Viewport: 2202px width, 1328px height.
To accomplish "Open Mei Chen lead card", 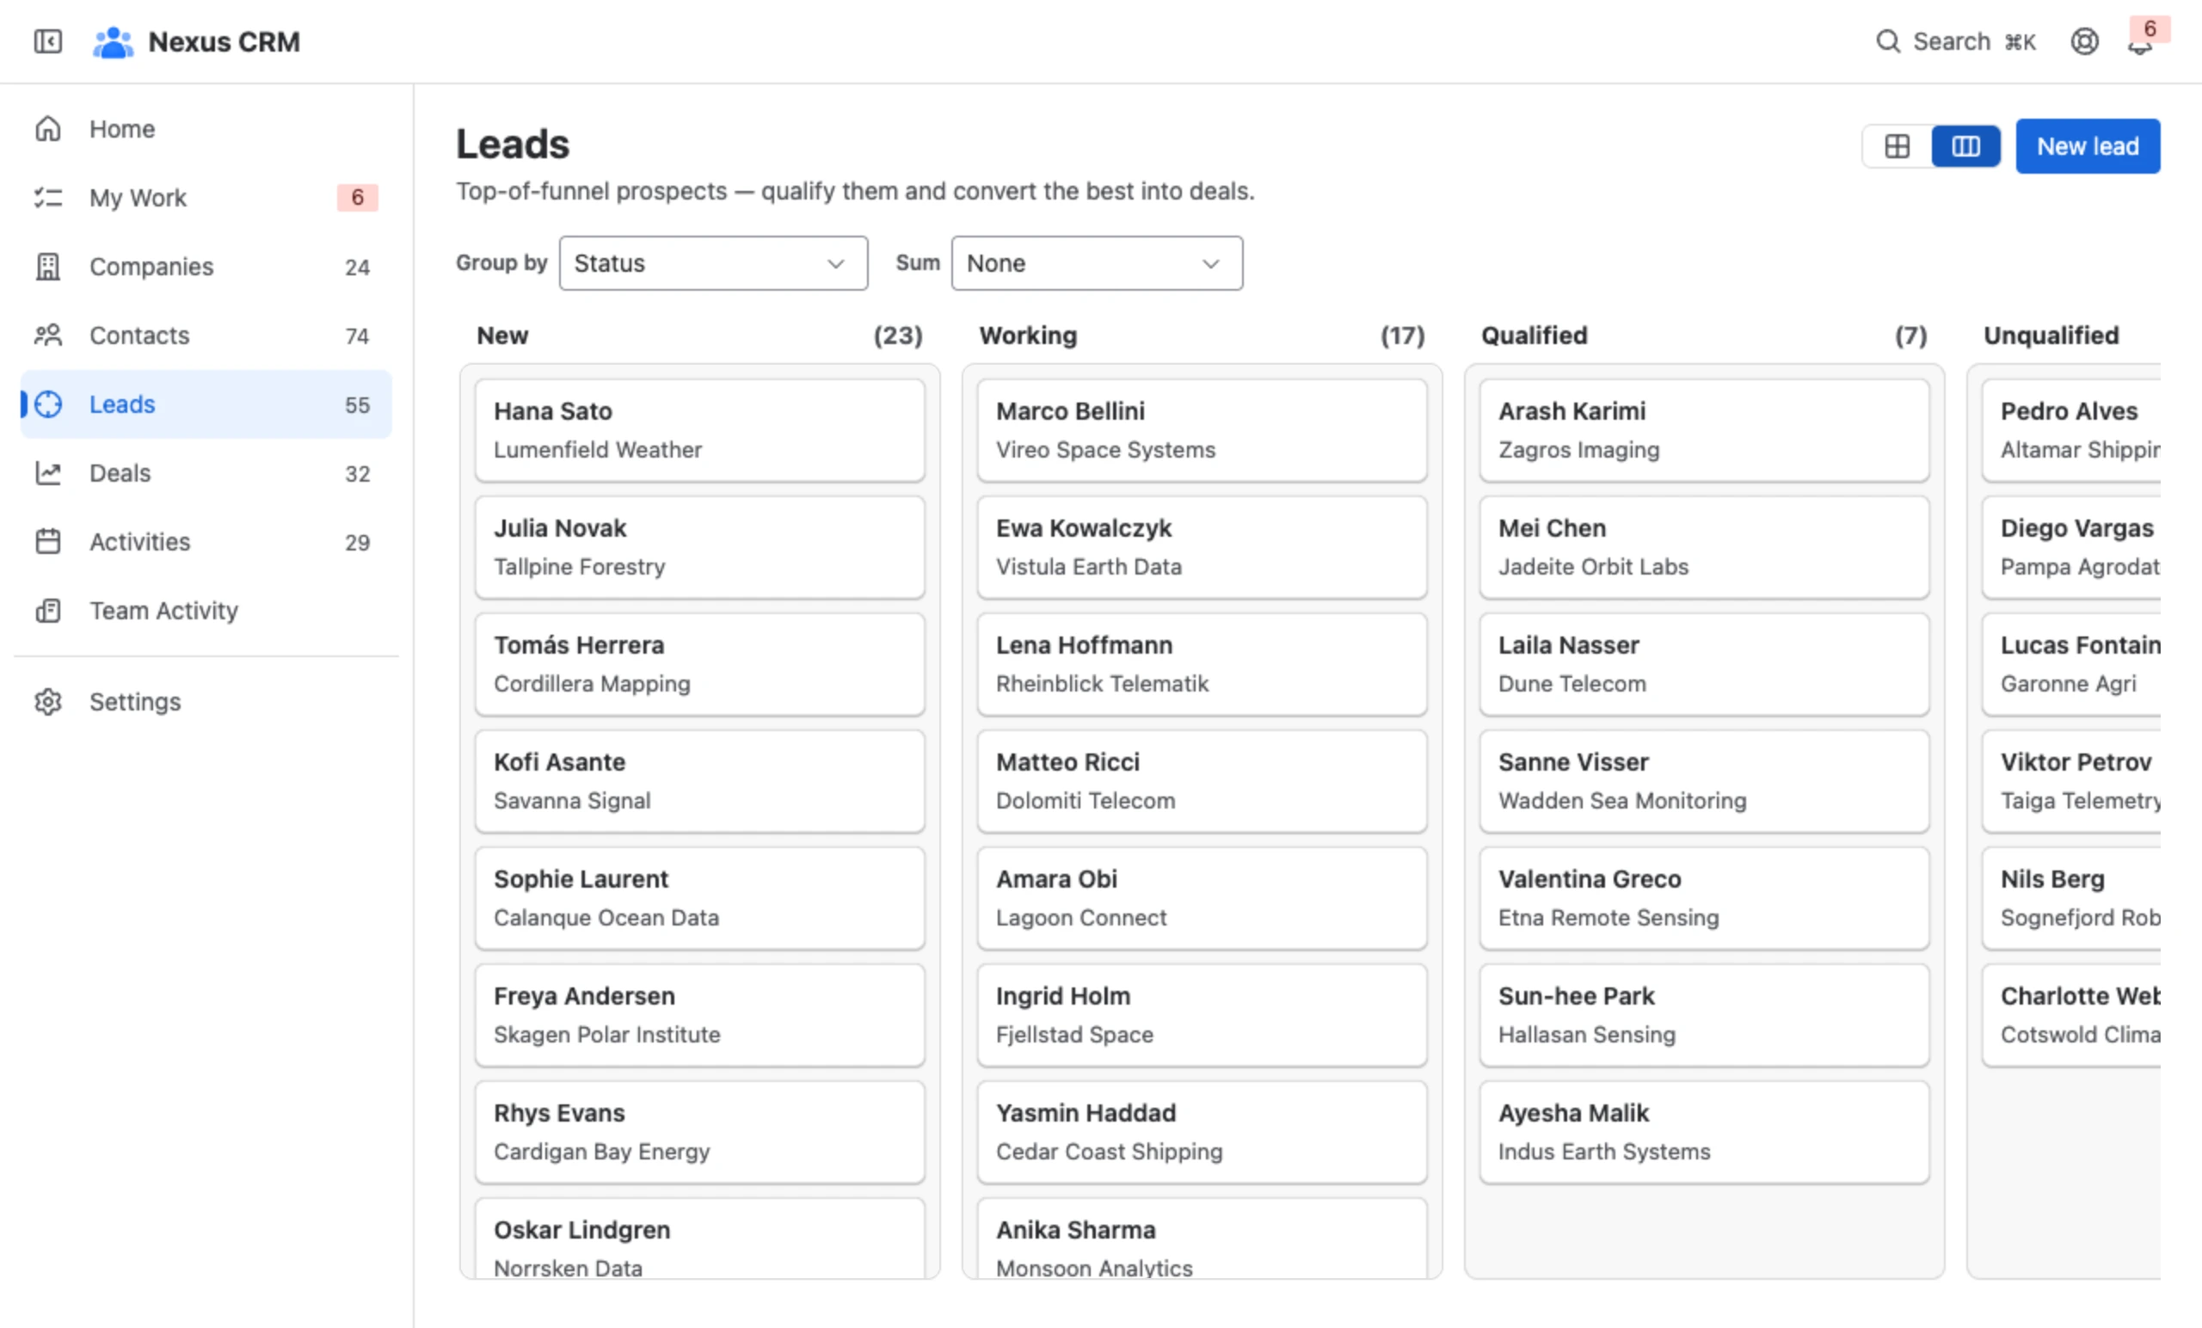I will [1704, 547].
